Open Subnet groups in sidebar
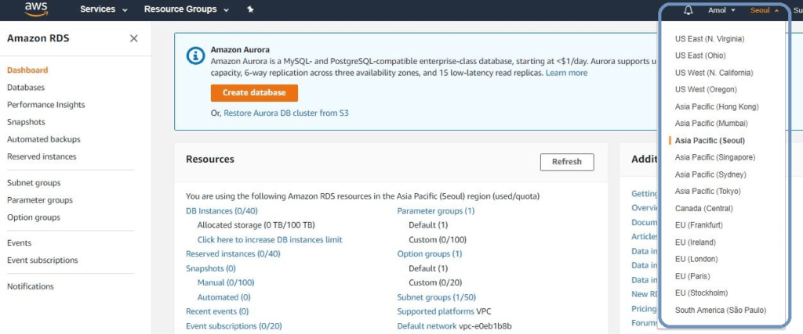803x334 pixels. (x=34, y=183)
